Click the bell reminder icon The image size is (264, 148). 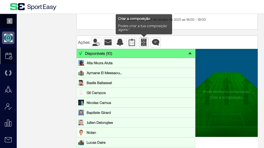pos(120,42)
